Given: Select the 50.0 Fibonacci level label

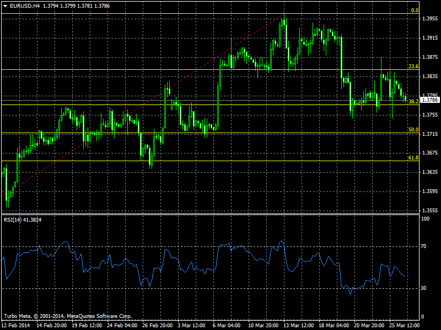Looking at the screenshot, I should click(x=413, y=130).
